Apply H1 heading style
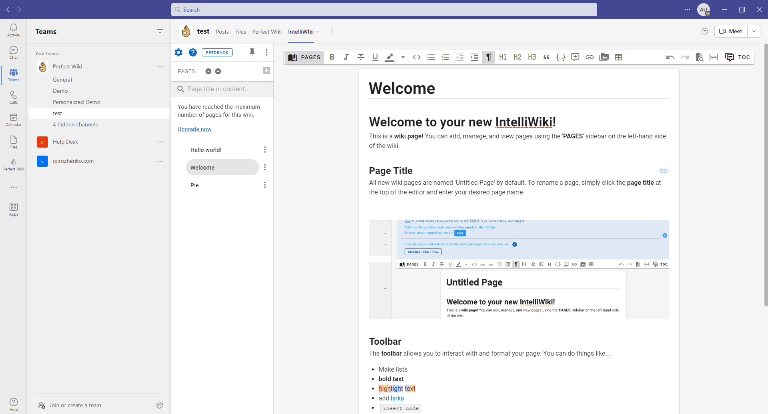Image resolution: width=768 pixels, height=414 pixels. [503, 57]
